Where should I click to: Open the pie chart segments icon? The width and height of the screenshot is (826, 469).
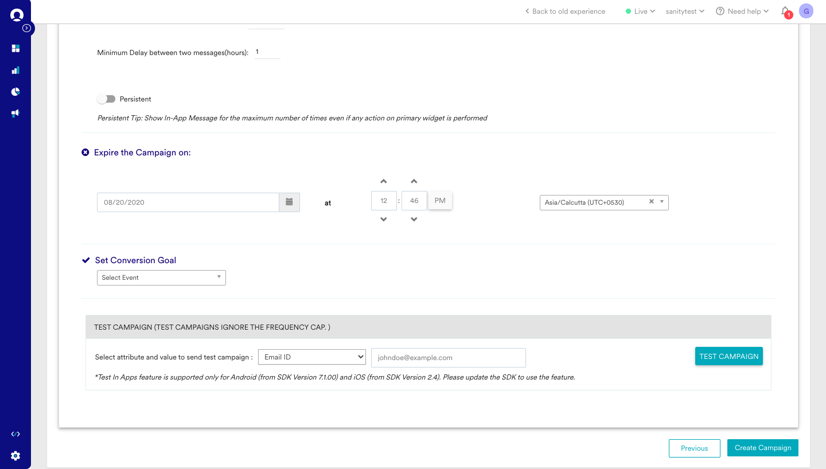point(15,92)
